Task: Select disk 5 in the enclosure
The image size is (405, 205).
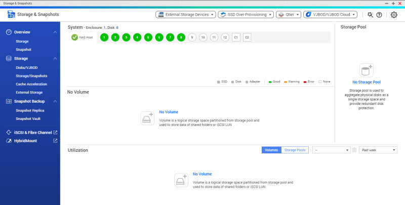Action: click(x=148, y=37)
